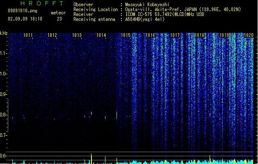Click the 1.0 kHz axis label

4,74
